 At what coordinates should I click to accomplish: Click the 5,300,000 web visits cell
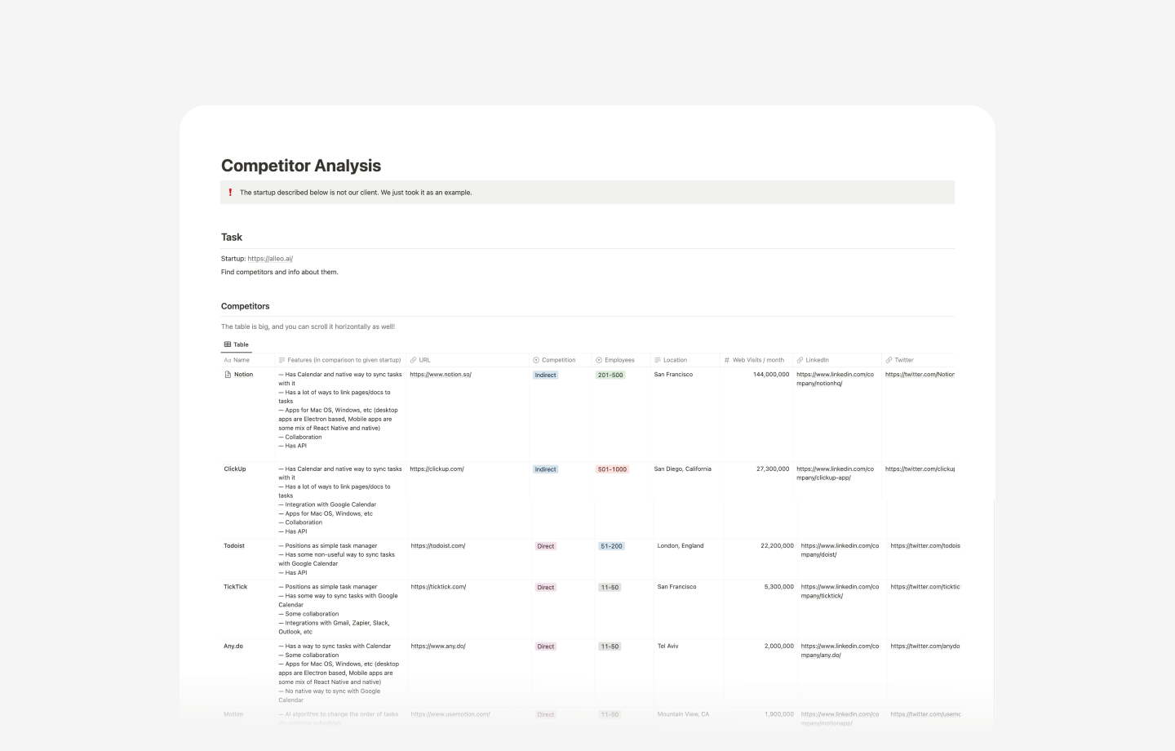[x=778, y=587]
